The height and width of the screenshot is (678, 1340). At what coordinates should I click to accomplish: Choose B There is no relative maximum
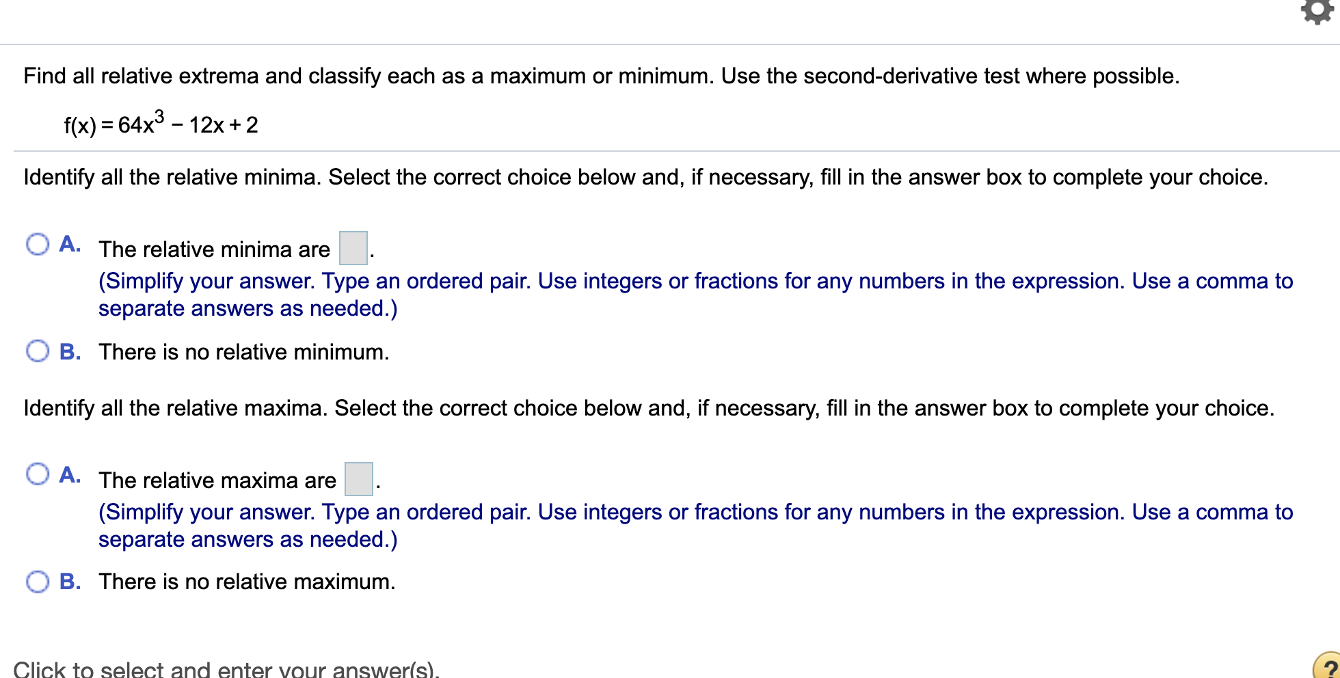(38, 582)
